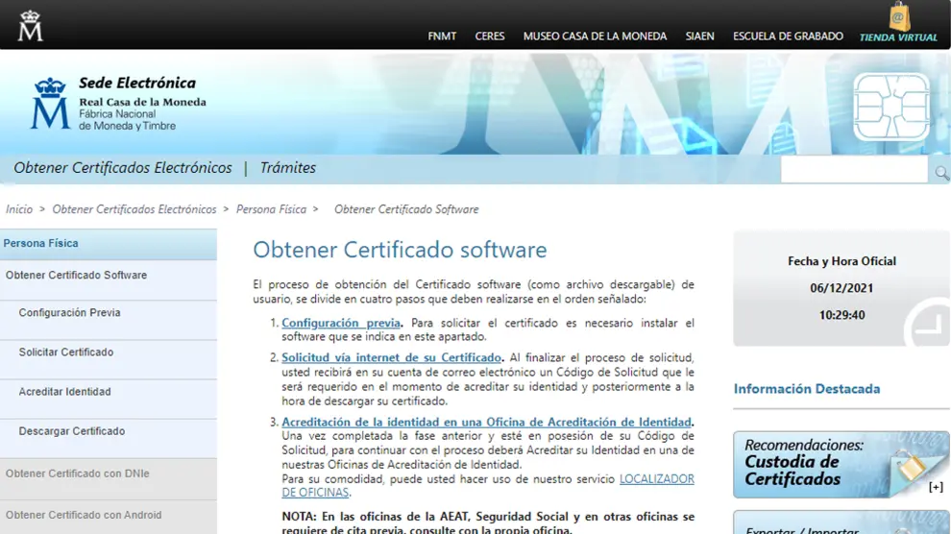The width and height of the screenshot is (951, 534).
Task: Click the Sede Electrónica FNMT logo
Action: [115, 104]
